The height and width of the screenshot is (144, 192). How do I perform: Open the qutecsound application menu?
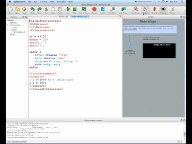(20, 2)
